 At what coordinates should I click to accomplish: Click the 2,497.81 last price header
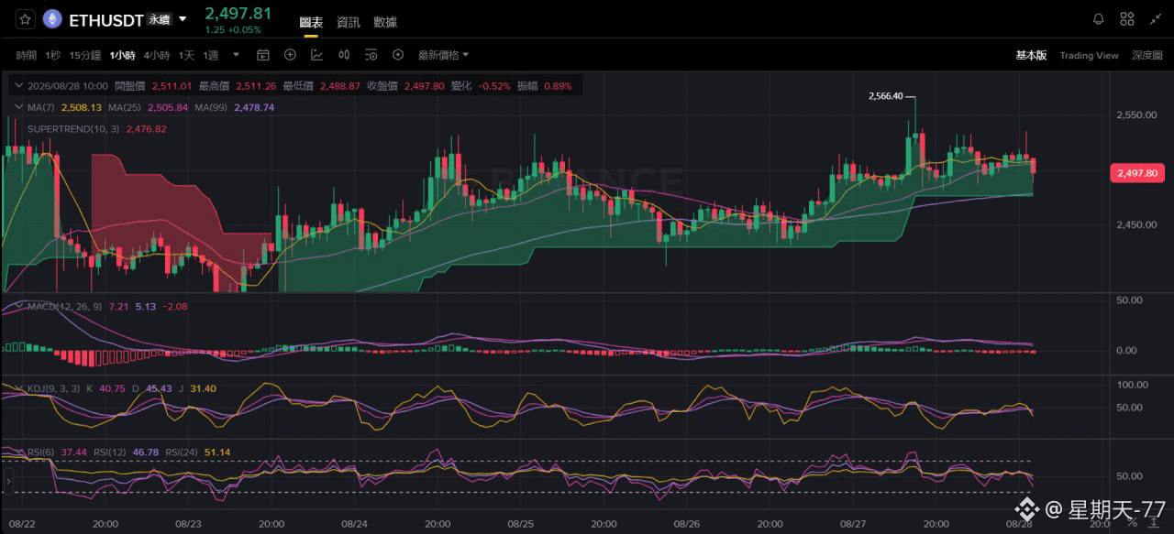238,13
